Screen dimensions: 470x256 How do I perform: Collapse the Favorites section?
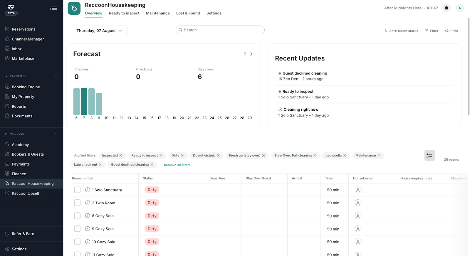click(56, 76)
